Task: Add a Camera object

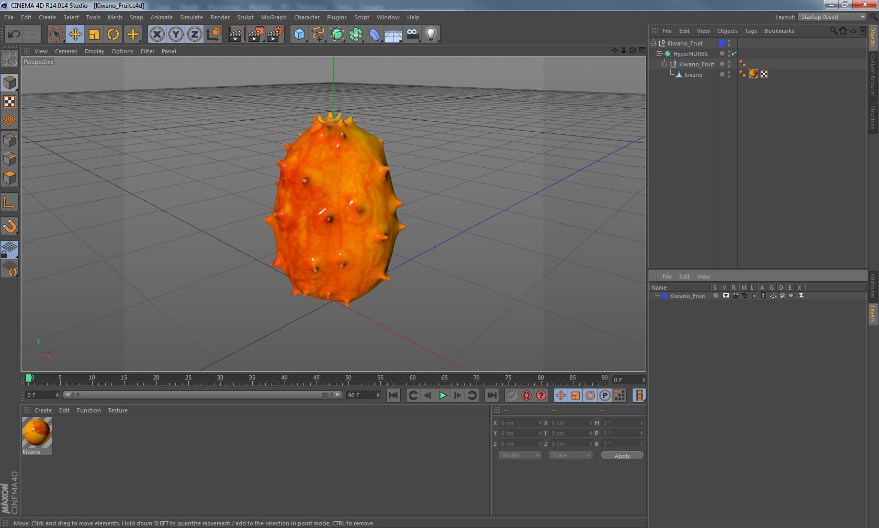Action: point(412,35)
